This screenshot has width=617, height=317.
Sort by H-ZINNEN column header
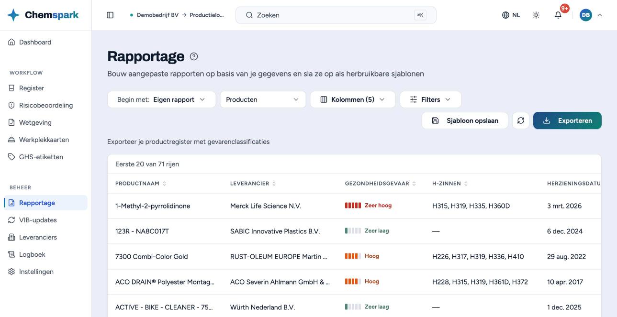click(x=450, y=184)
